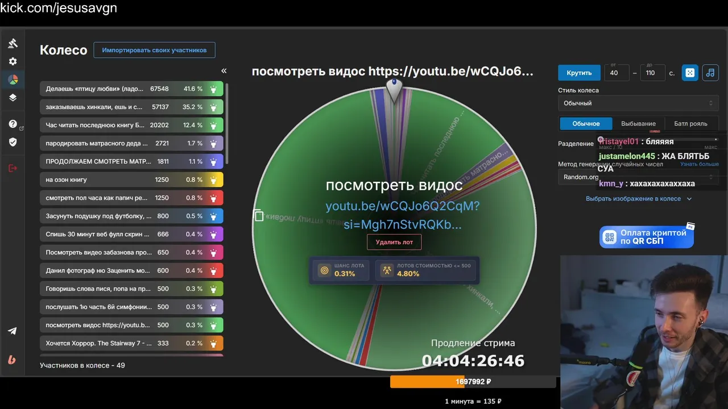Open settings via the gear sidebar icon
Image resolution: width=728 pixels, height=409 pixels.
pos(13,61)
